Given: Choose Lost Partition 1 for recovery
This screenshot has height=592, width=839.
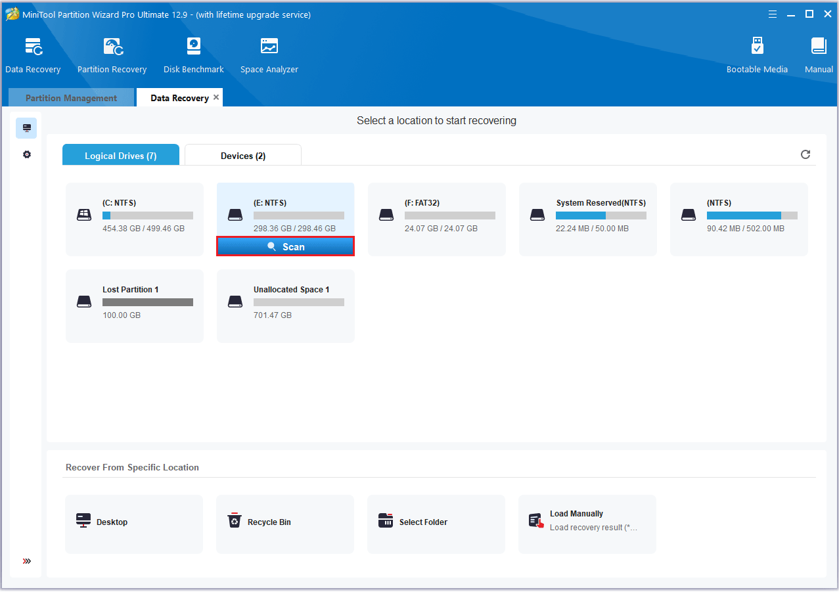Looking at the screenshot, I should click(x=135, y=306).
